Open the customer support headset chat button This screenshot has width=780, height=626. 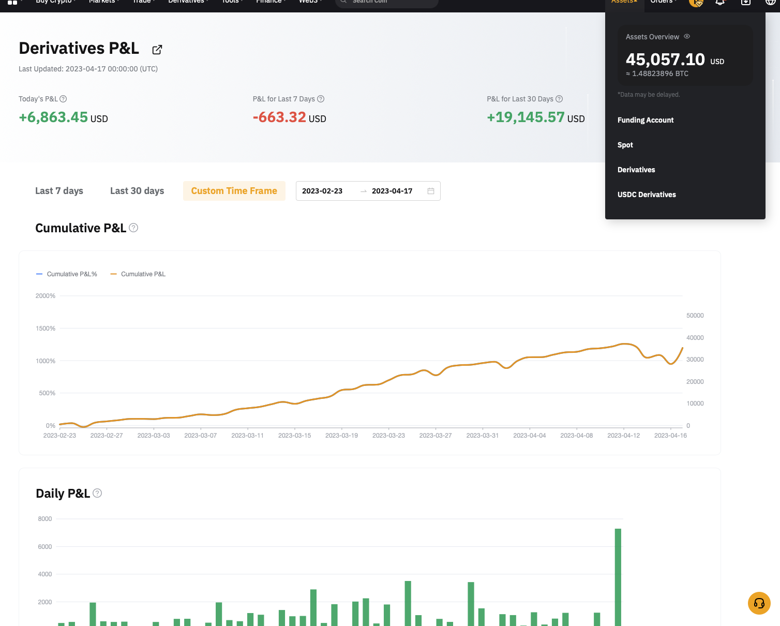(759, 603)
